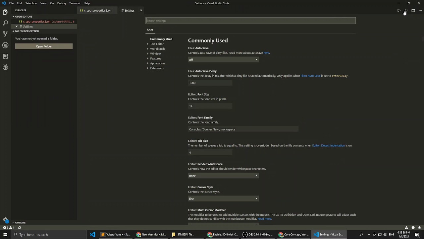Follow the autosave 'here' link

coord(266,53)
